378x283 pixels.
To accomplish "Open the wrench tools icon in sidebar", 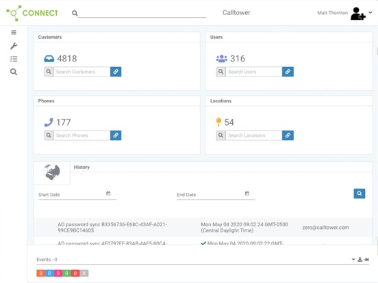I will click(x=14, y=46).
